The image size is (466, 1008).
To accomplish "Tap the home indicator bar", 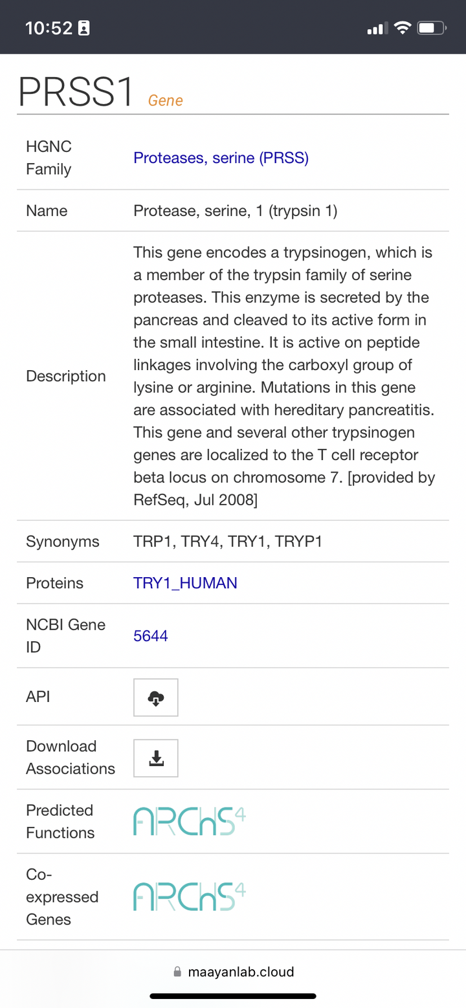I will [233, 996].
